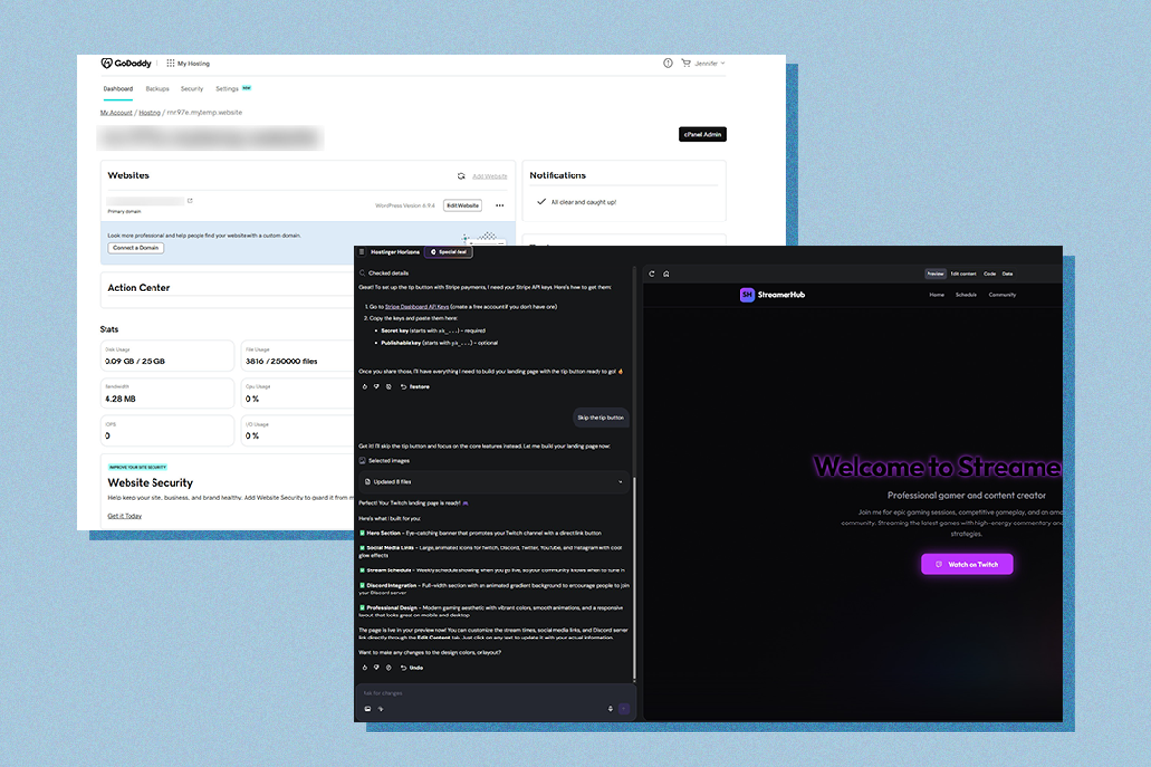The height and width of the screenshot is (767, 1151).
Task: Switch to the Security tab in GoDaddy
Action: click(x=192, y=89)
